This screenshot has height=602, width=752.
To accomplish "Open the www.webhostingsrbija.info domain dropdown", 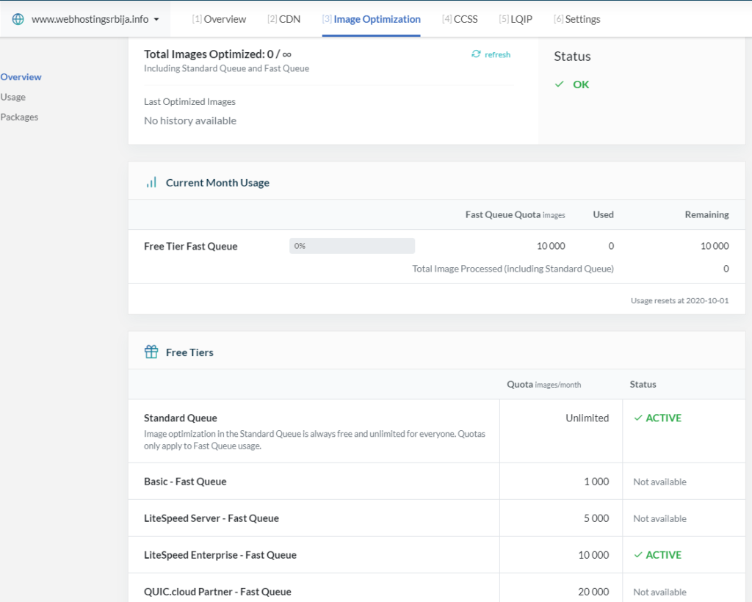I will tap(90, 19).
